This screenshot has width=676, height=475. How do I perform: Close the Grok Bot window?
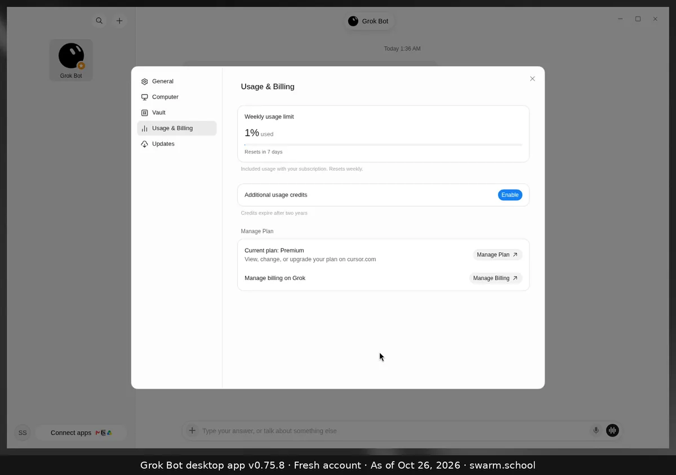[x=655, y=19]
